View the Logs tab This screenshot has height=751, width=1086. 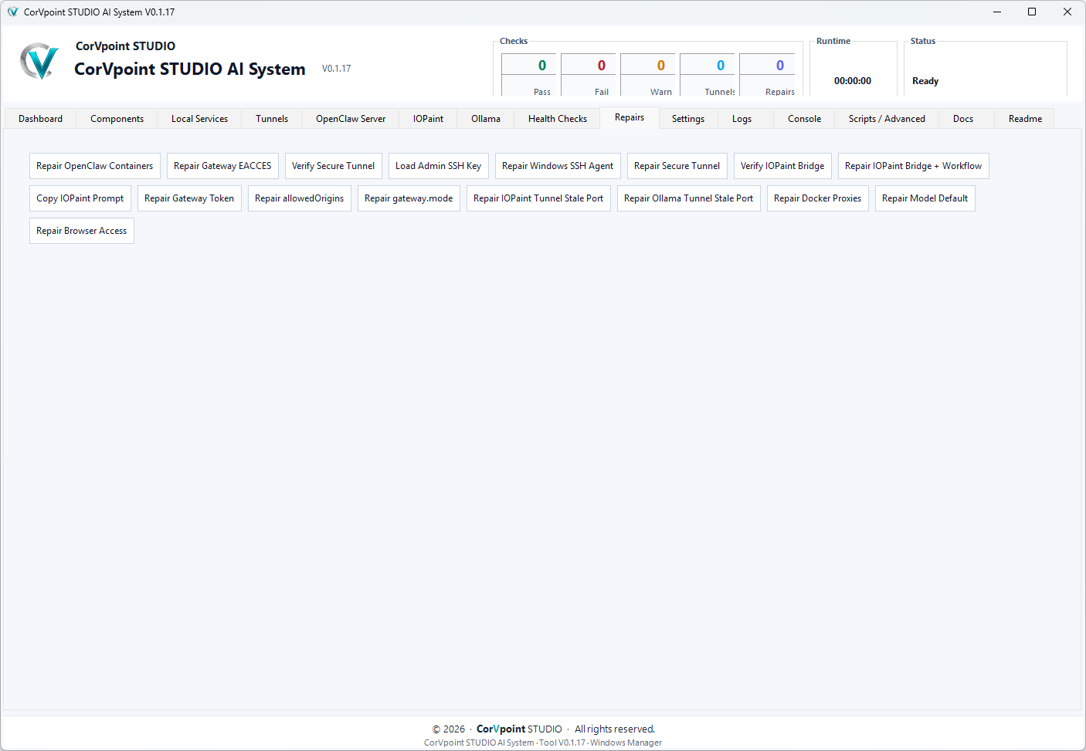pyautogui.click(x=742, y=119)
